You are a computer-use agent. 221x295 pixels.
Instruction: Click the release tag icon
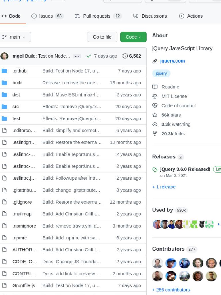point(155,170)
